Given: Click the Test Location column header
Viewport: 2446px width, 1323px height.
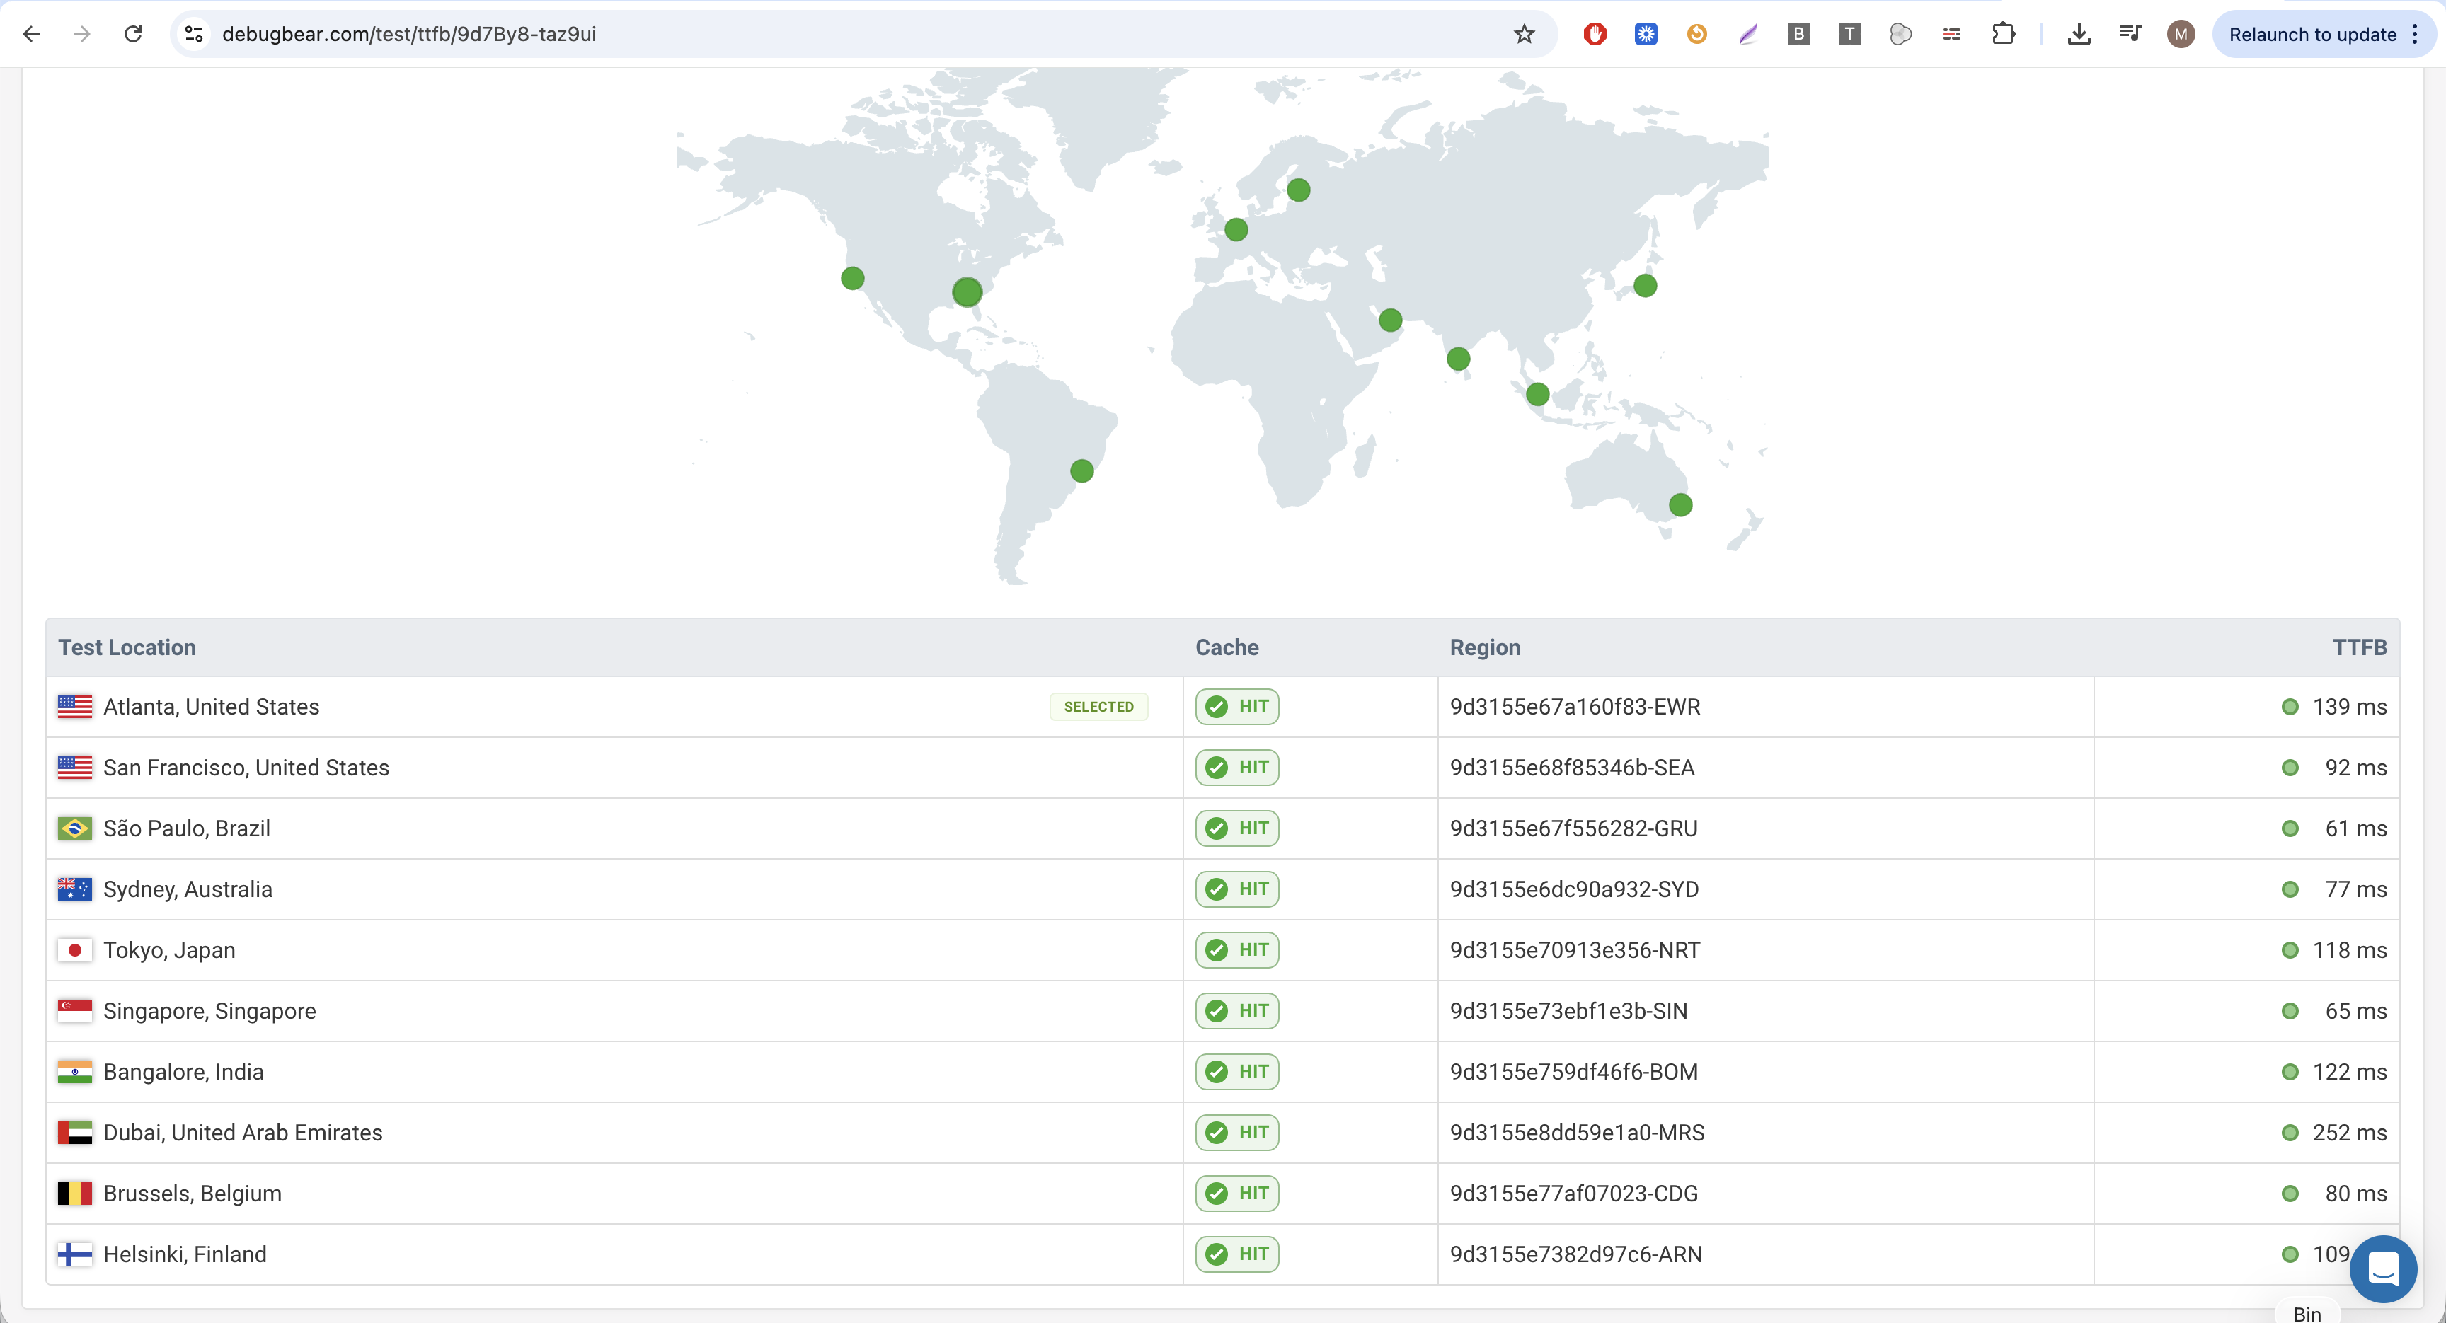Looking at the screenshot, I should (x=127, y=647).
